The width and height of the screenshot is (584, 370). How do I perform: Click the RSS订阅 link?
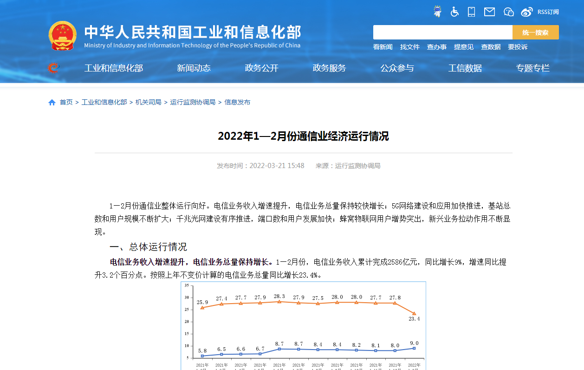548,12
